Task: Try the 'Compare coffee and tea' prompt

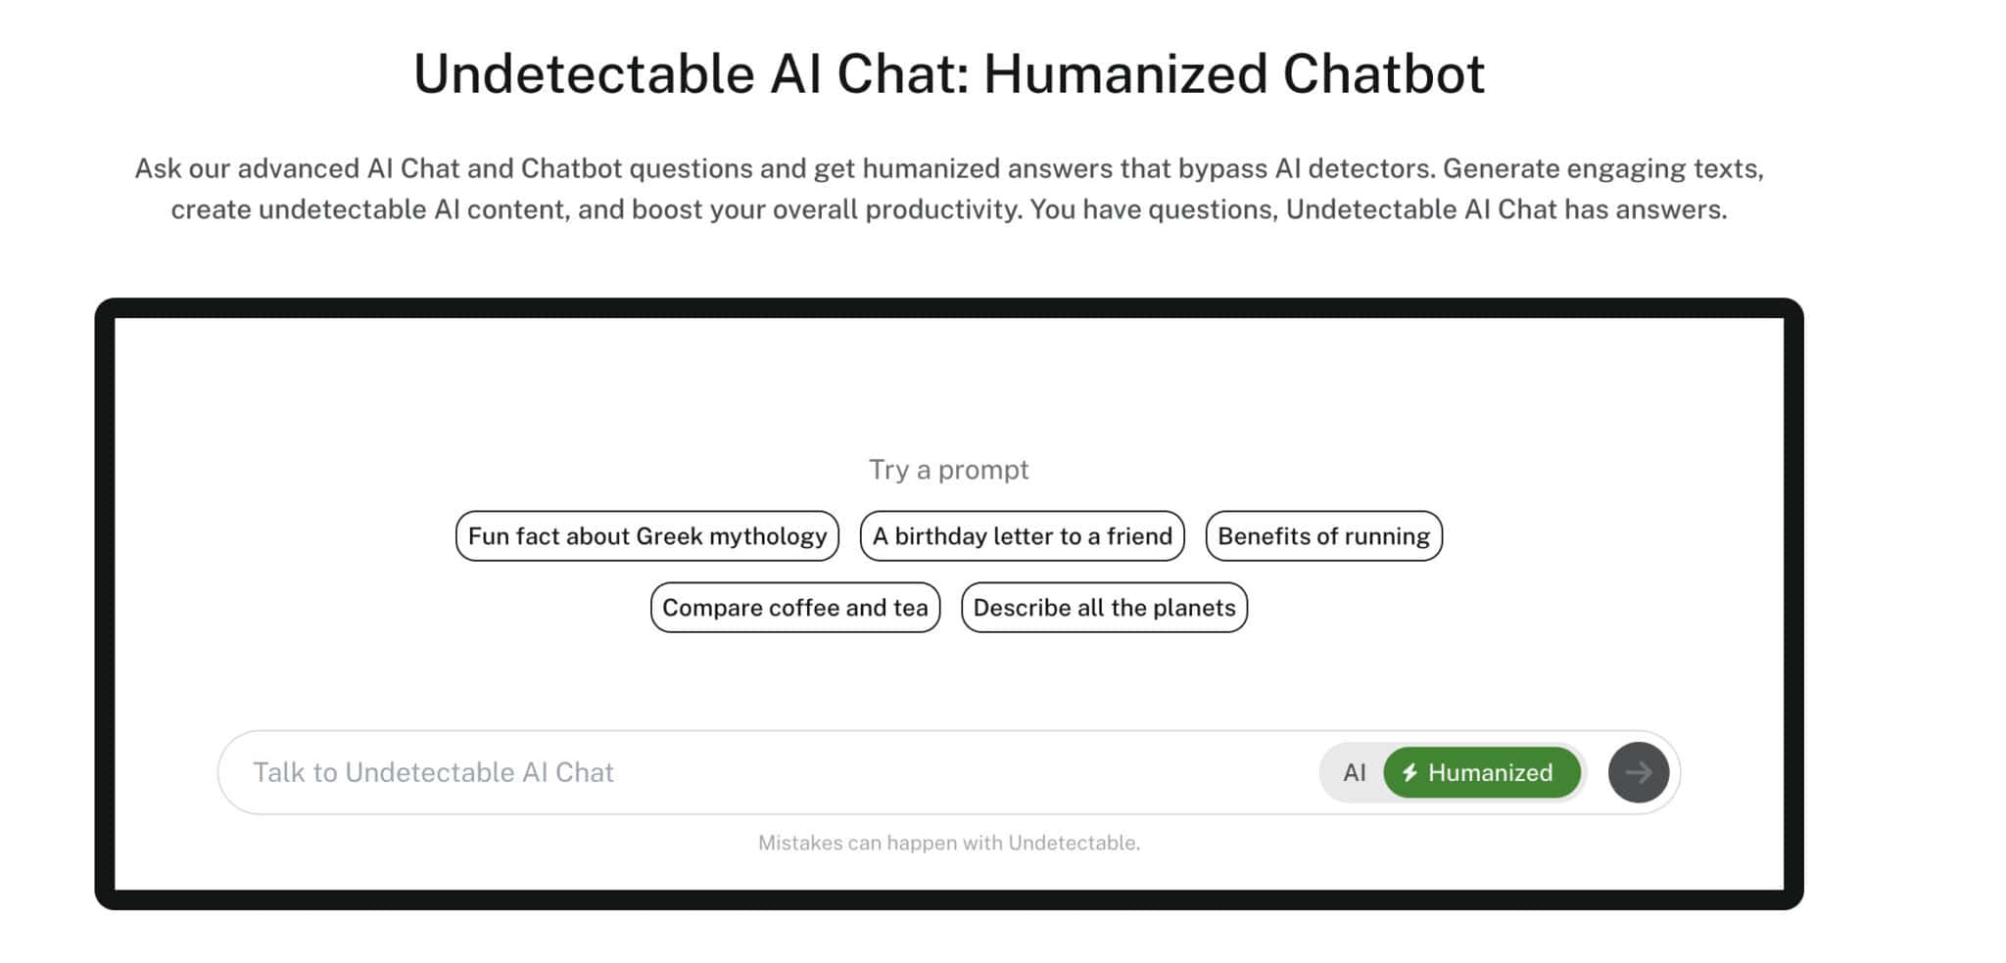Action: click(x=794, y=608)
